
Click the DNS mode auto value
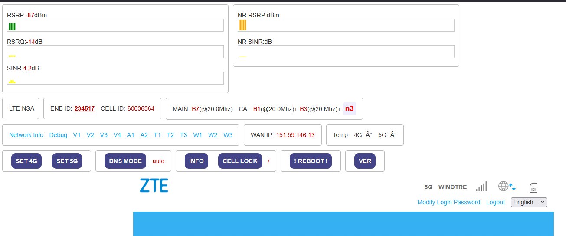[x=159, y=161]
